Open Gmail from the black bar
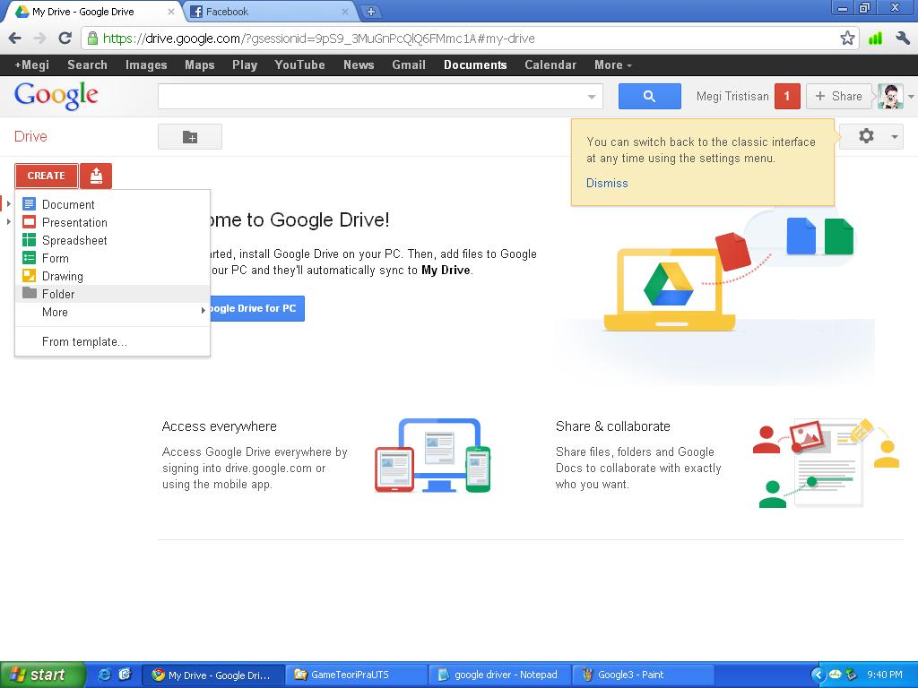This screenshot has width=918, height=688. click(409, 64)
